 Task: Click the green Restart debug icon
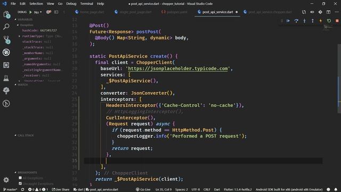click(x=329, y=21)
